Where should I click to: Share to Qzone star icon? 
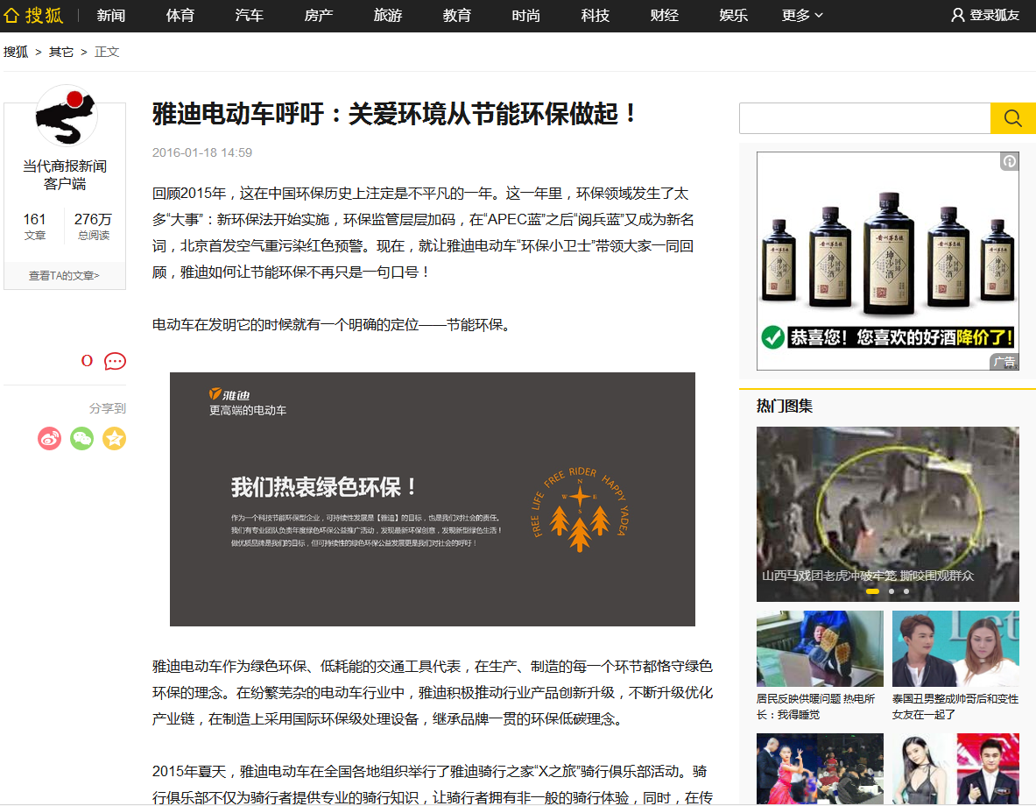click(115, 438)
